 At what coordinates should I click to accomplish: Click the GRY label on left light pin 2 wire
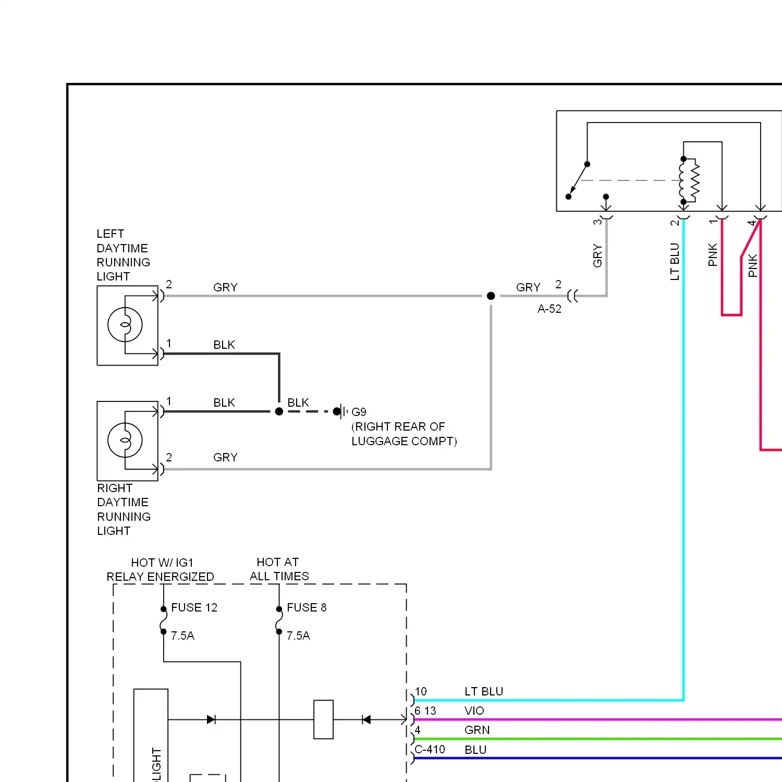click(x=225, y=287)
